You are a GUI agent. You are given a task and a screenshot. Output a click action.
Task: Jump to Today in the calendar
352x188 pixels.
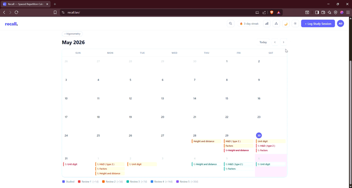click(x=263, y=42)
